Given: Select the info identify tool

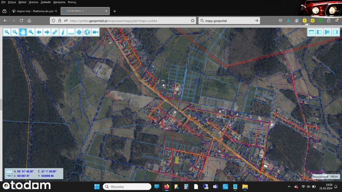Looking at the screenshot, I should point(63,32).
